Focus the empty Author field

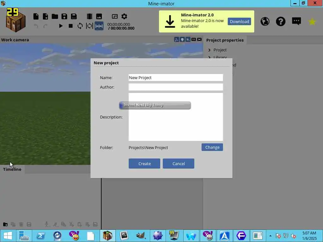tap(176, 87)
